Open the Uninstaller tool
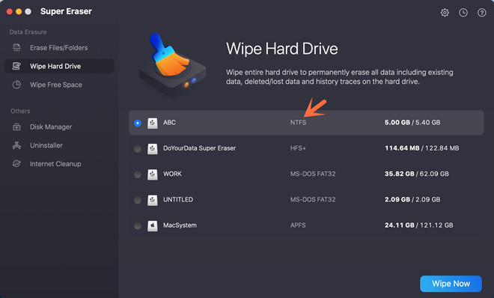 [x=59, y=145]
